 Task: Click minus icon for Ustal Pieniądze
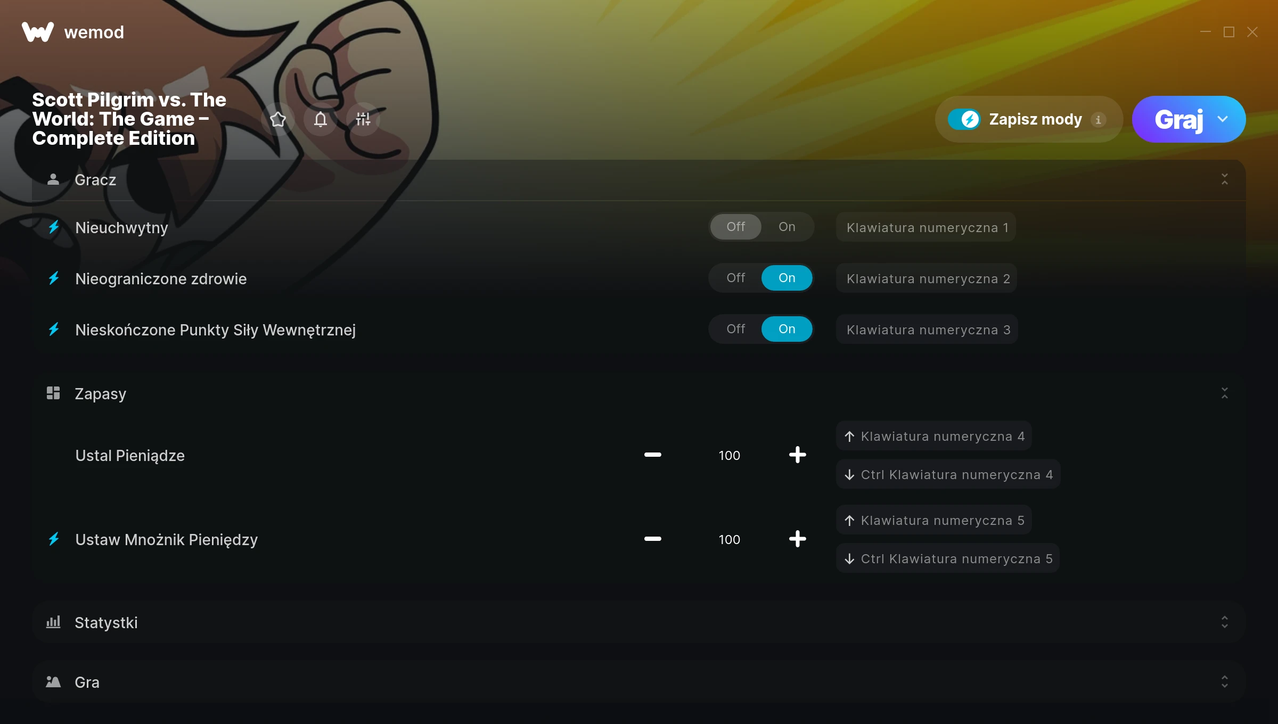coord(653,455)
